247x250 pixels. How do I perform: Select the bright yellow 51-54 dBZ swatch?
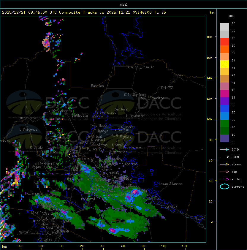[x=224, y=64]
